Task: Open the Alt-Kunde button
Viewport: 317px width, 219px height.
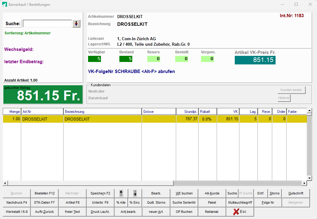Action: click(212, 193)
